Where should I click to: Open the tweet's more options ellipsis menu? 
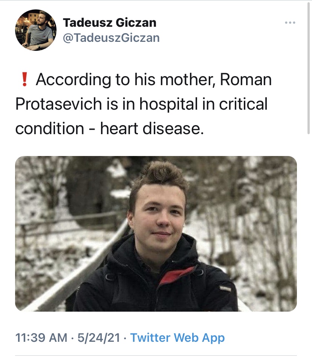point(290,23)
